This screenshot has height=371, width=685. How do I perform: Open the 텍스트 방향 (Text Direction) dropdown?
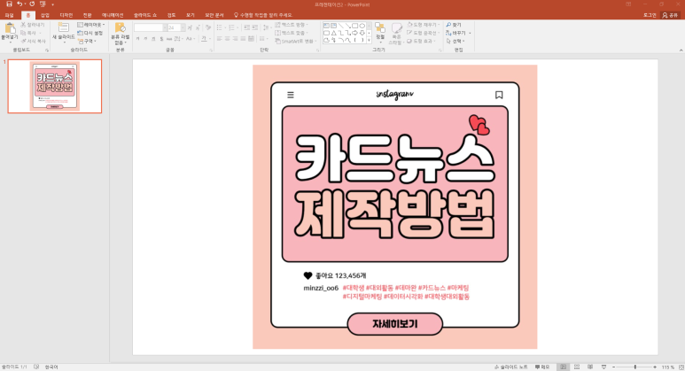tap(292, 25)
